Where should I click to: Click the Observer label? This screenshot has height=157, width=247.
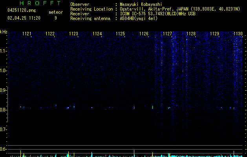click(x=80, y=4)
